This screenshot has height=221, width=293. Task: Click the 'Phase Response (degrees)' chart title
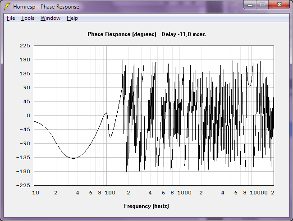[122, 34]
